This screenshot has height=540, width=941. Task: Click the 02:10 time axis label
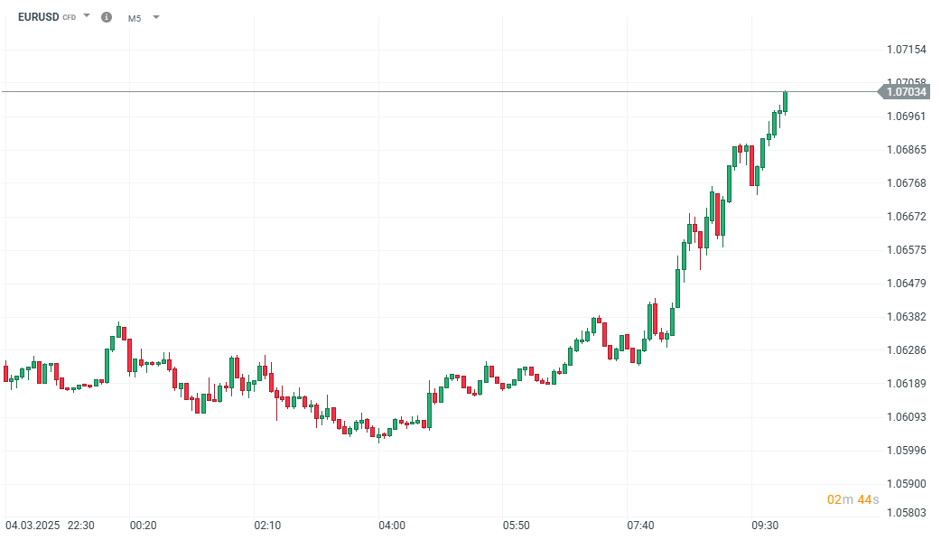tap(267, 526)
